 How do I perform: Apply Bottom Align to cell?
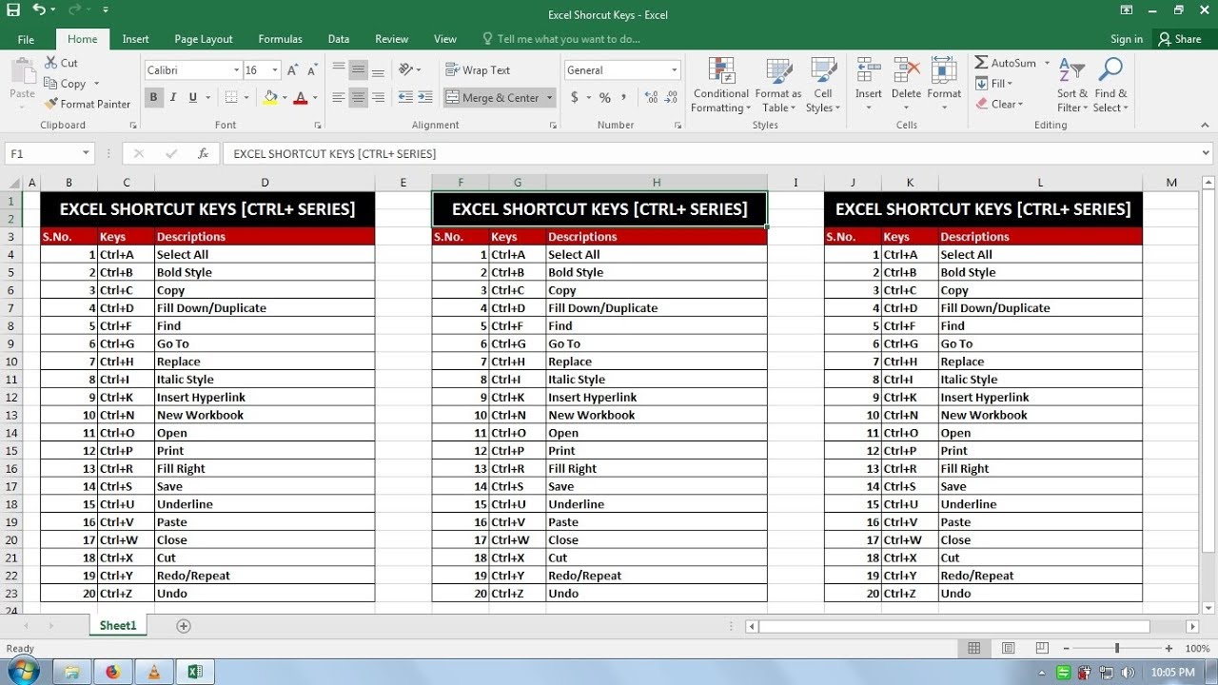tap(379, 70)
